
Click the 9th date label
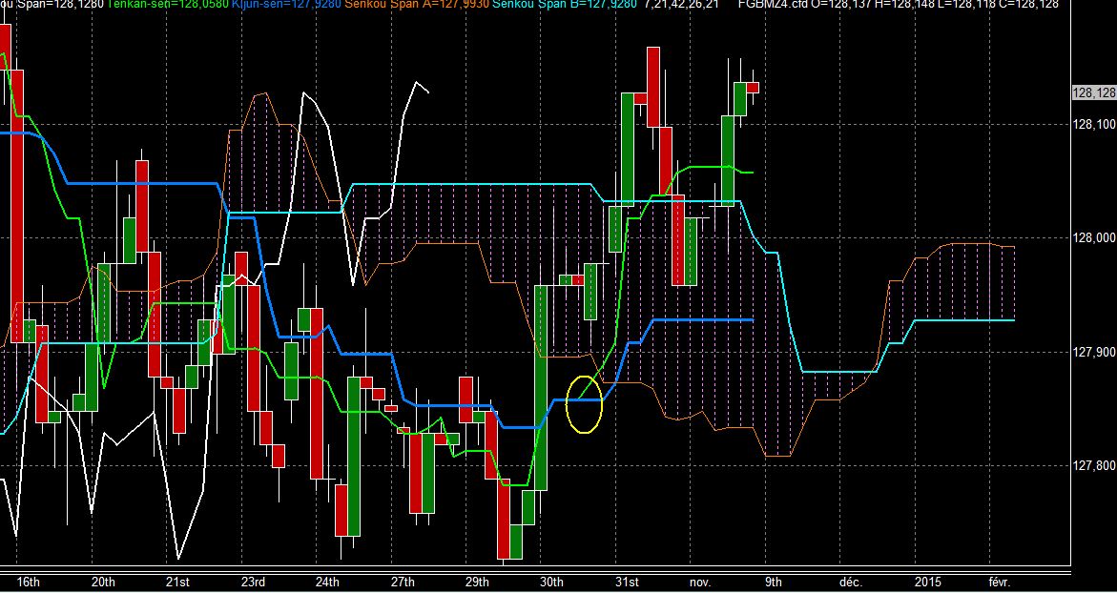click(x=774, y=583)
